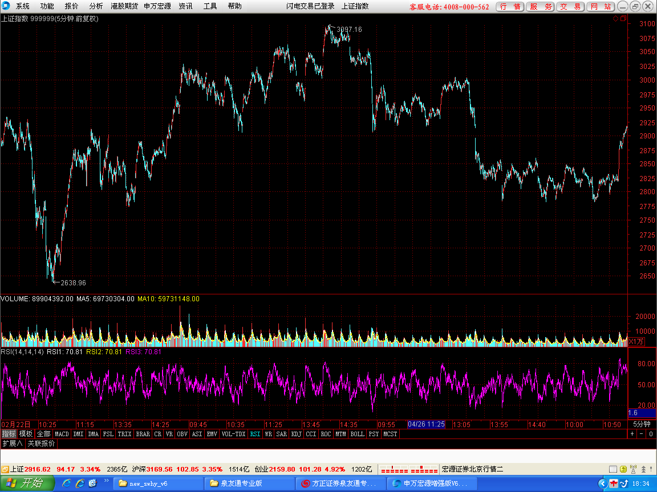Expand the 扩展∧ panel tab
Screen dimensions: 657x492
coord(13,443)
